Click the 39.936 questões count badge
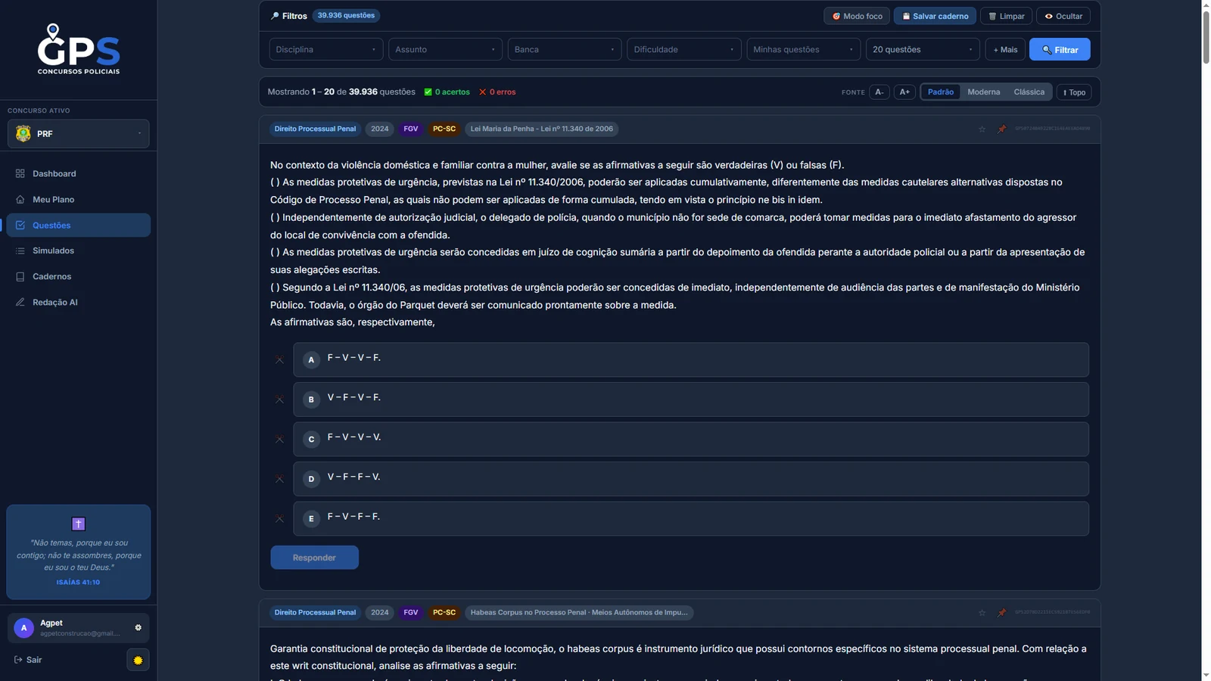This screenshot has height=681, width=1211. (346, 15)
